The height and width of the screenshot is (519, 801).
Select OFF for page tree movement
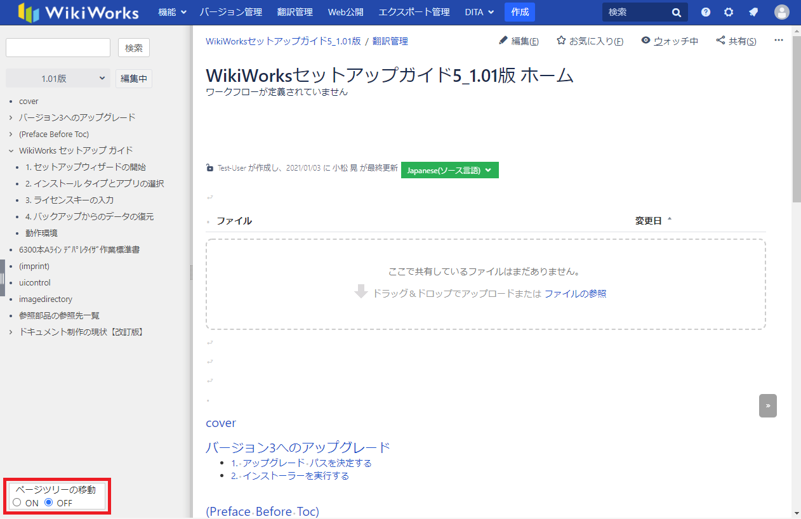pyautogui.click(x=48, y=503)
